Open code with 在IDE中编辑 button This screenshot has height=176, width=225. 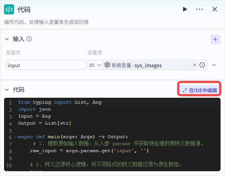[x=199, y=90]
